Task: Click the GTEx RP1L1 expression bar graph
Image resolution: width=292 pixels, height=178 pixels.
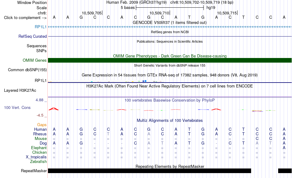Action: [x=106, y=81]
